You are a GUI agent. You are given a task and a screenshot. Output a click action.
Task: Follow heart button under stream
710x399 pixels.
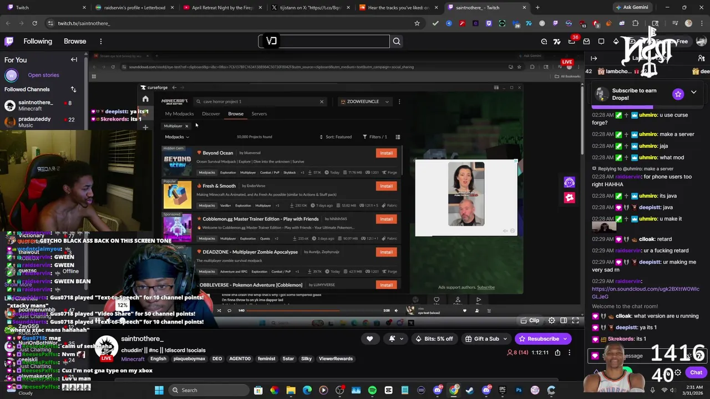point(369,339)
